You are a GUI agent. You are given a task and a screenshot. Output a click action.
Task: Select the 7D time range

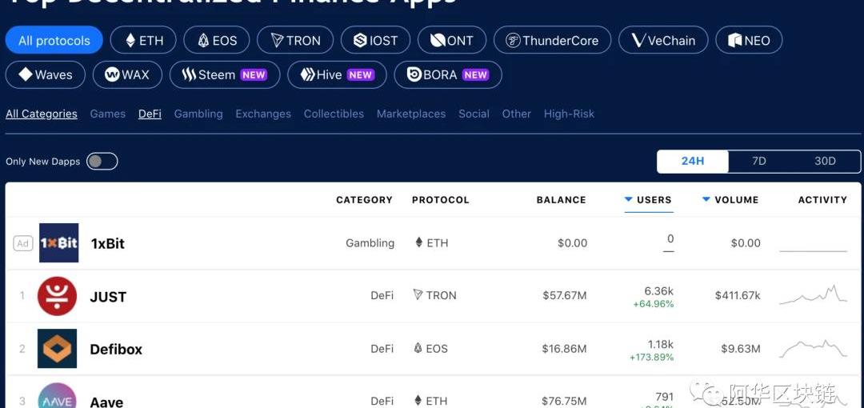[759, 162]
